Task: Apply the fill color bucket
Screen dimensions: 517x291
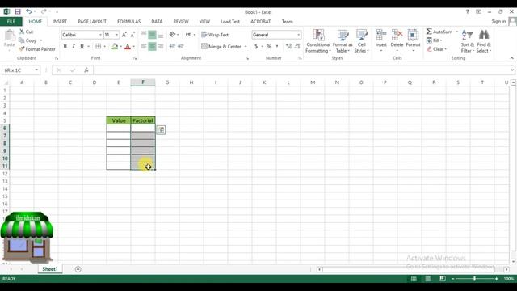Action: coord(115,46)
